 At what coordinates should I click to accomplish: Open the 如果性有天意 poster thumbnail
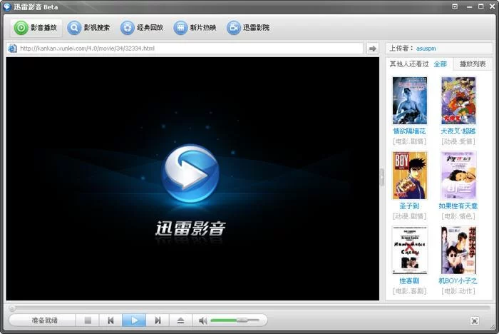458,176
